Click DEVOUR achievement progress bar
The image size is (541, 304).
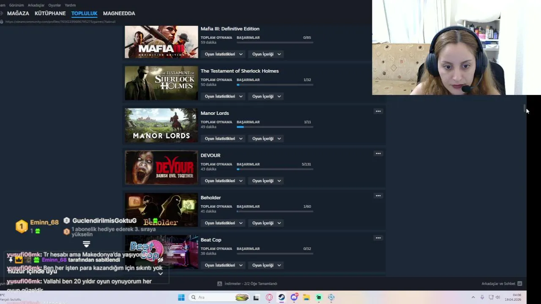point(275,169)
